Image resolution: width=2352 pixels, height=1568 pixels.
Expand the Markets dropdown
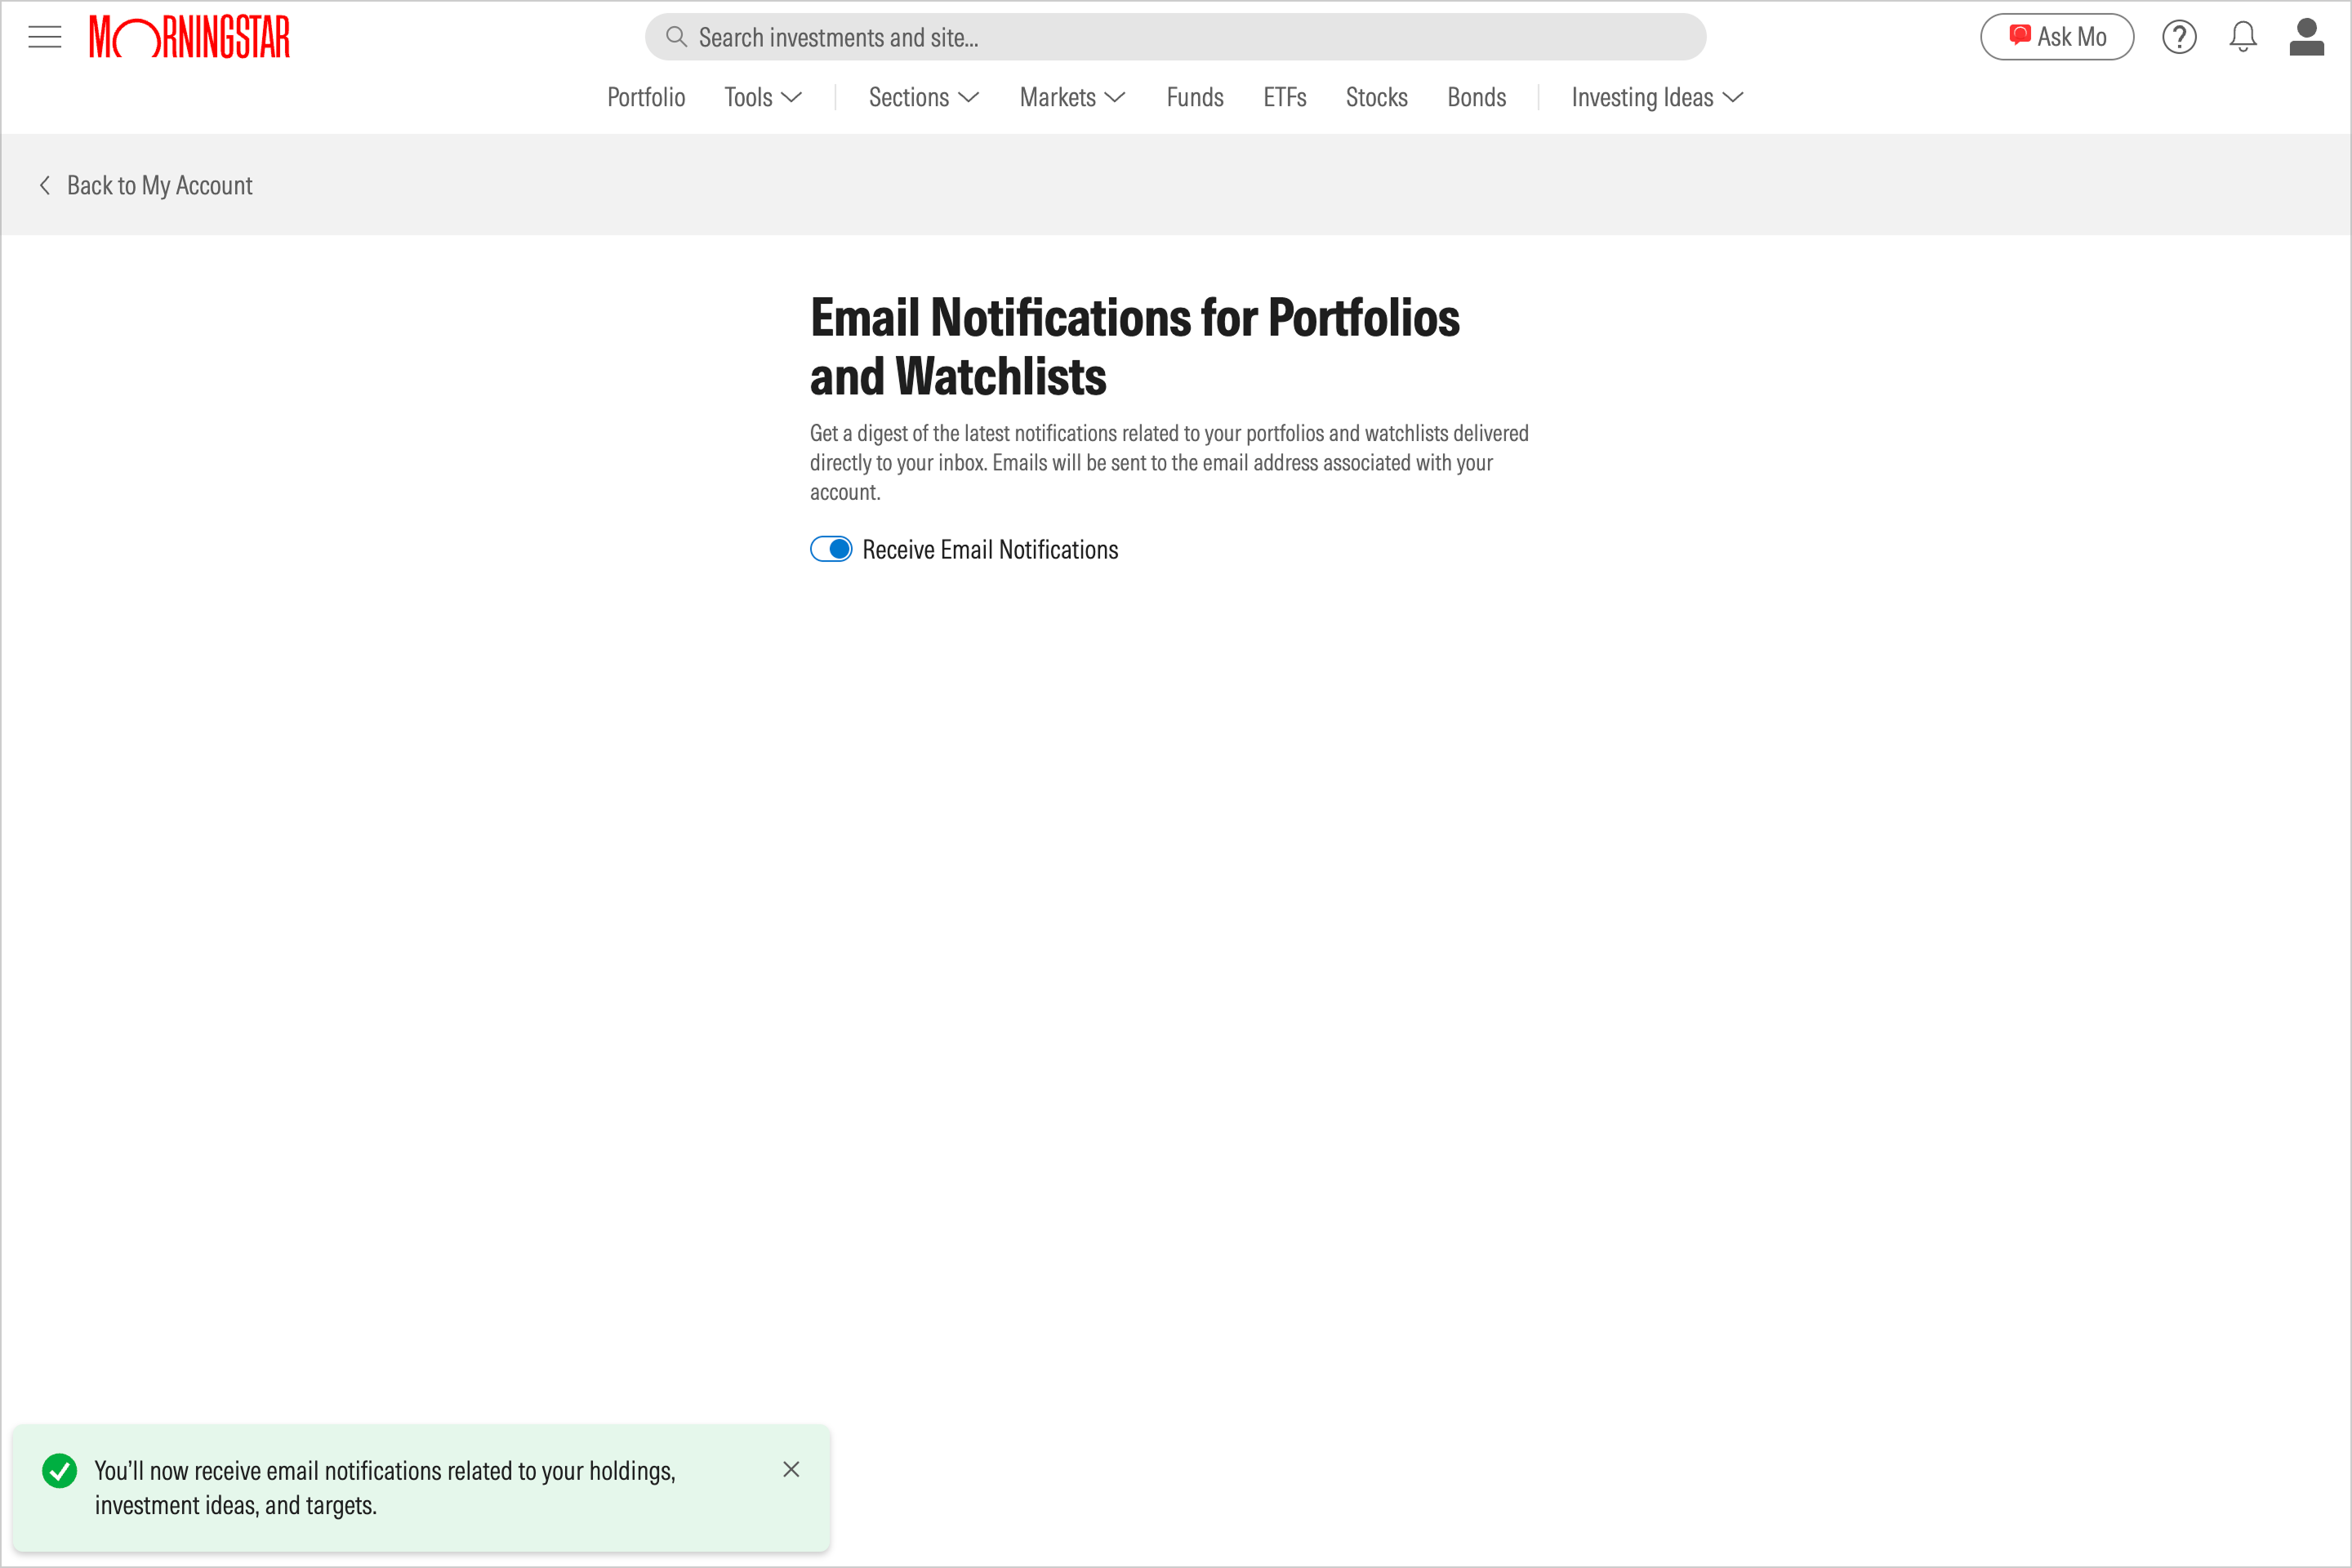pyautogui.click(x=1073, y=97)
